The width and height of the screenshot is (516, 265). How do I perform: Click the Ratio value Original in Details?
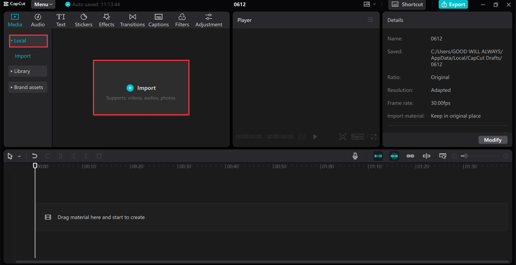point(440,77)
